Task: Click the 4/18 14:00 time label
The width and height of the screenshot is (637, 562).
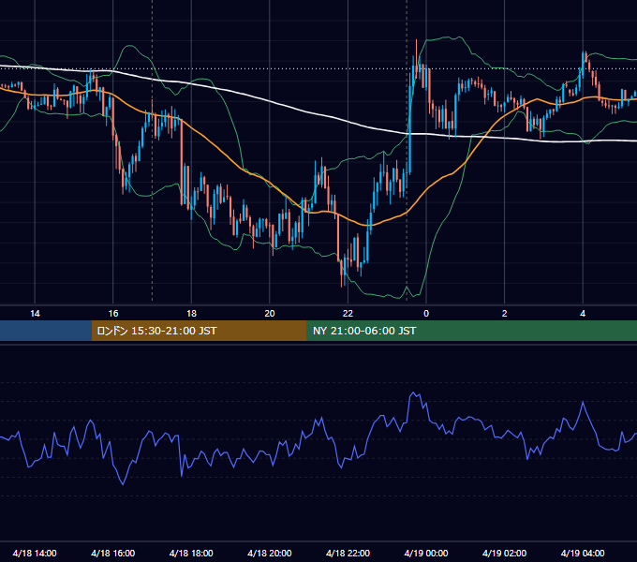Action: (x=35, y=553)
